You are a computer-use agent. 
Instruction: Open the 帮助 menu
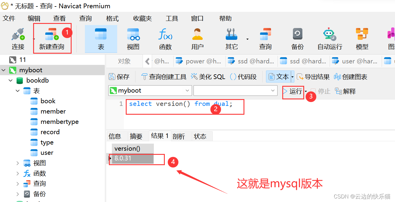click(225, 19)
